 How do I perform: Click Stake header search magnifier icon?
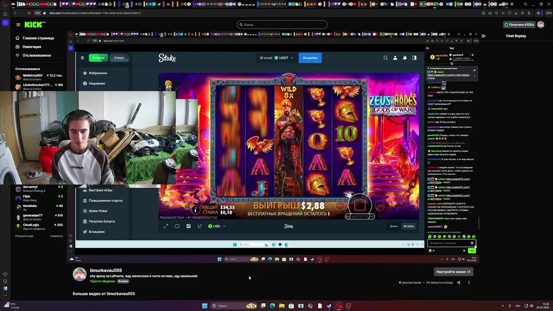click(386, 58)
